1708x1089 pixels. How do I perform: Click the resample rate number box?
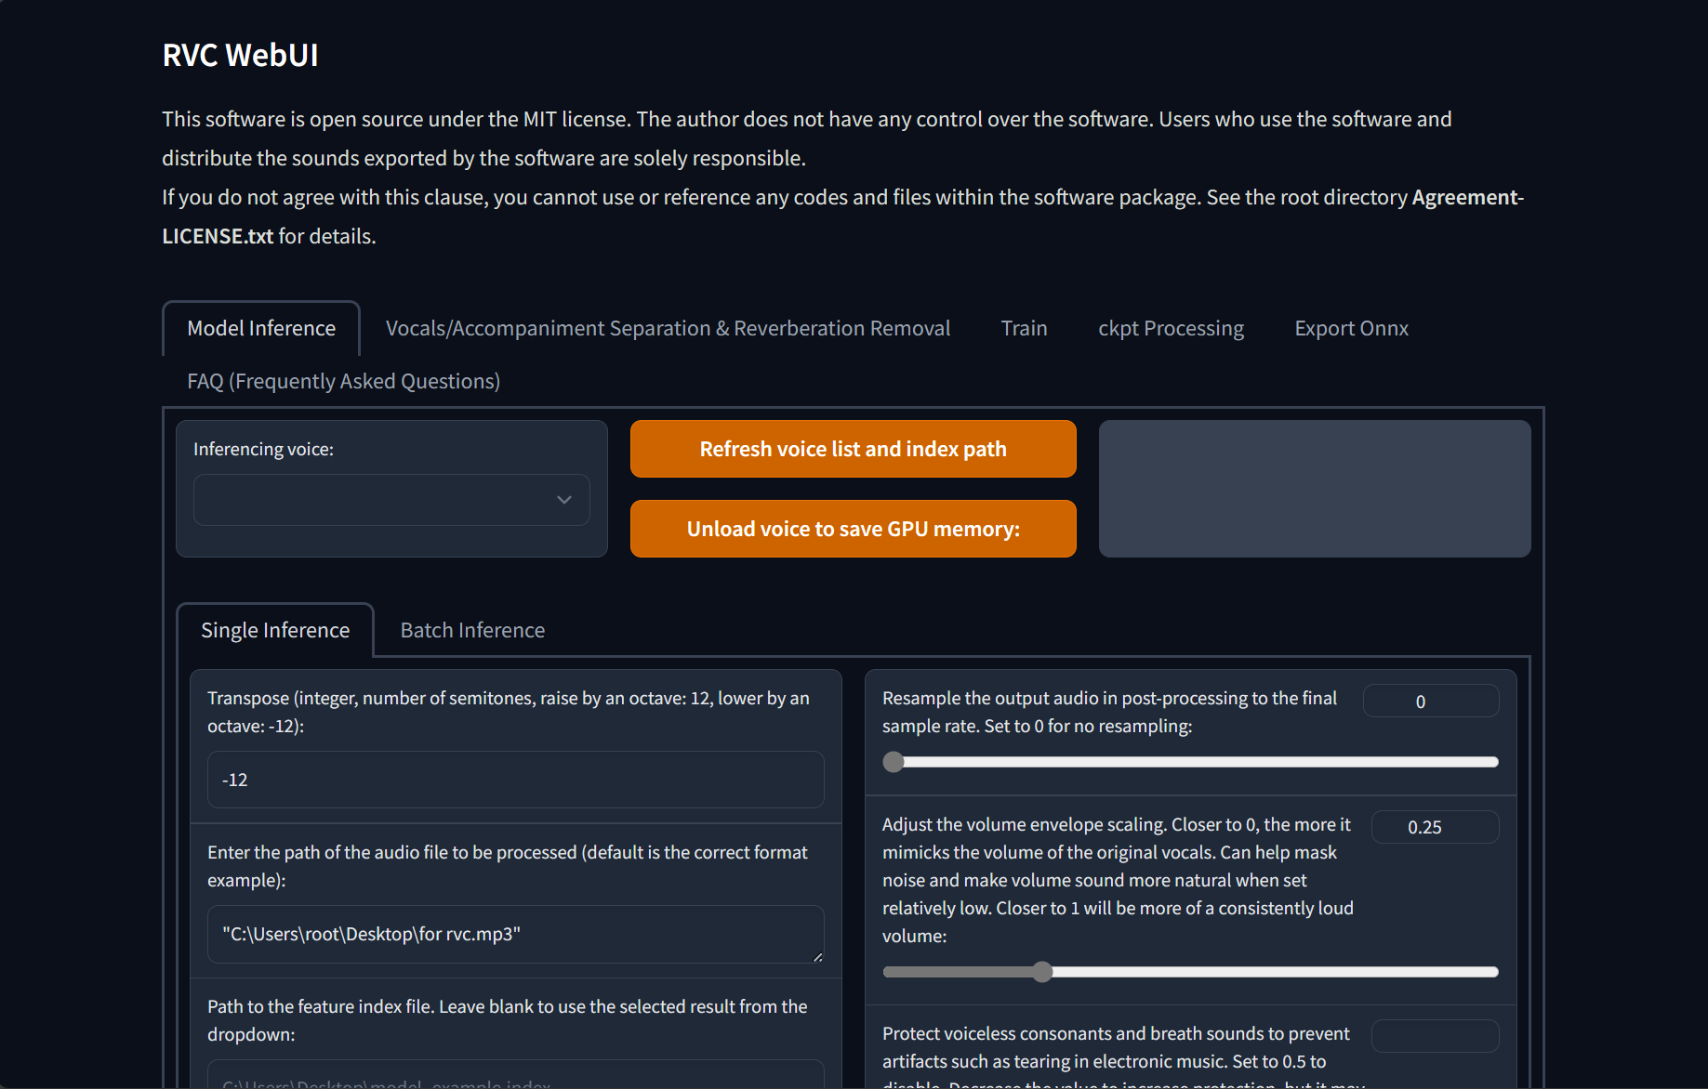1430,702
